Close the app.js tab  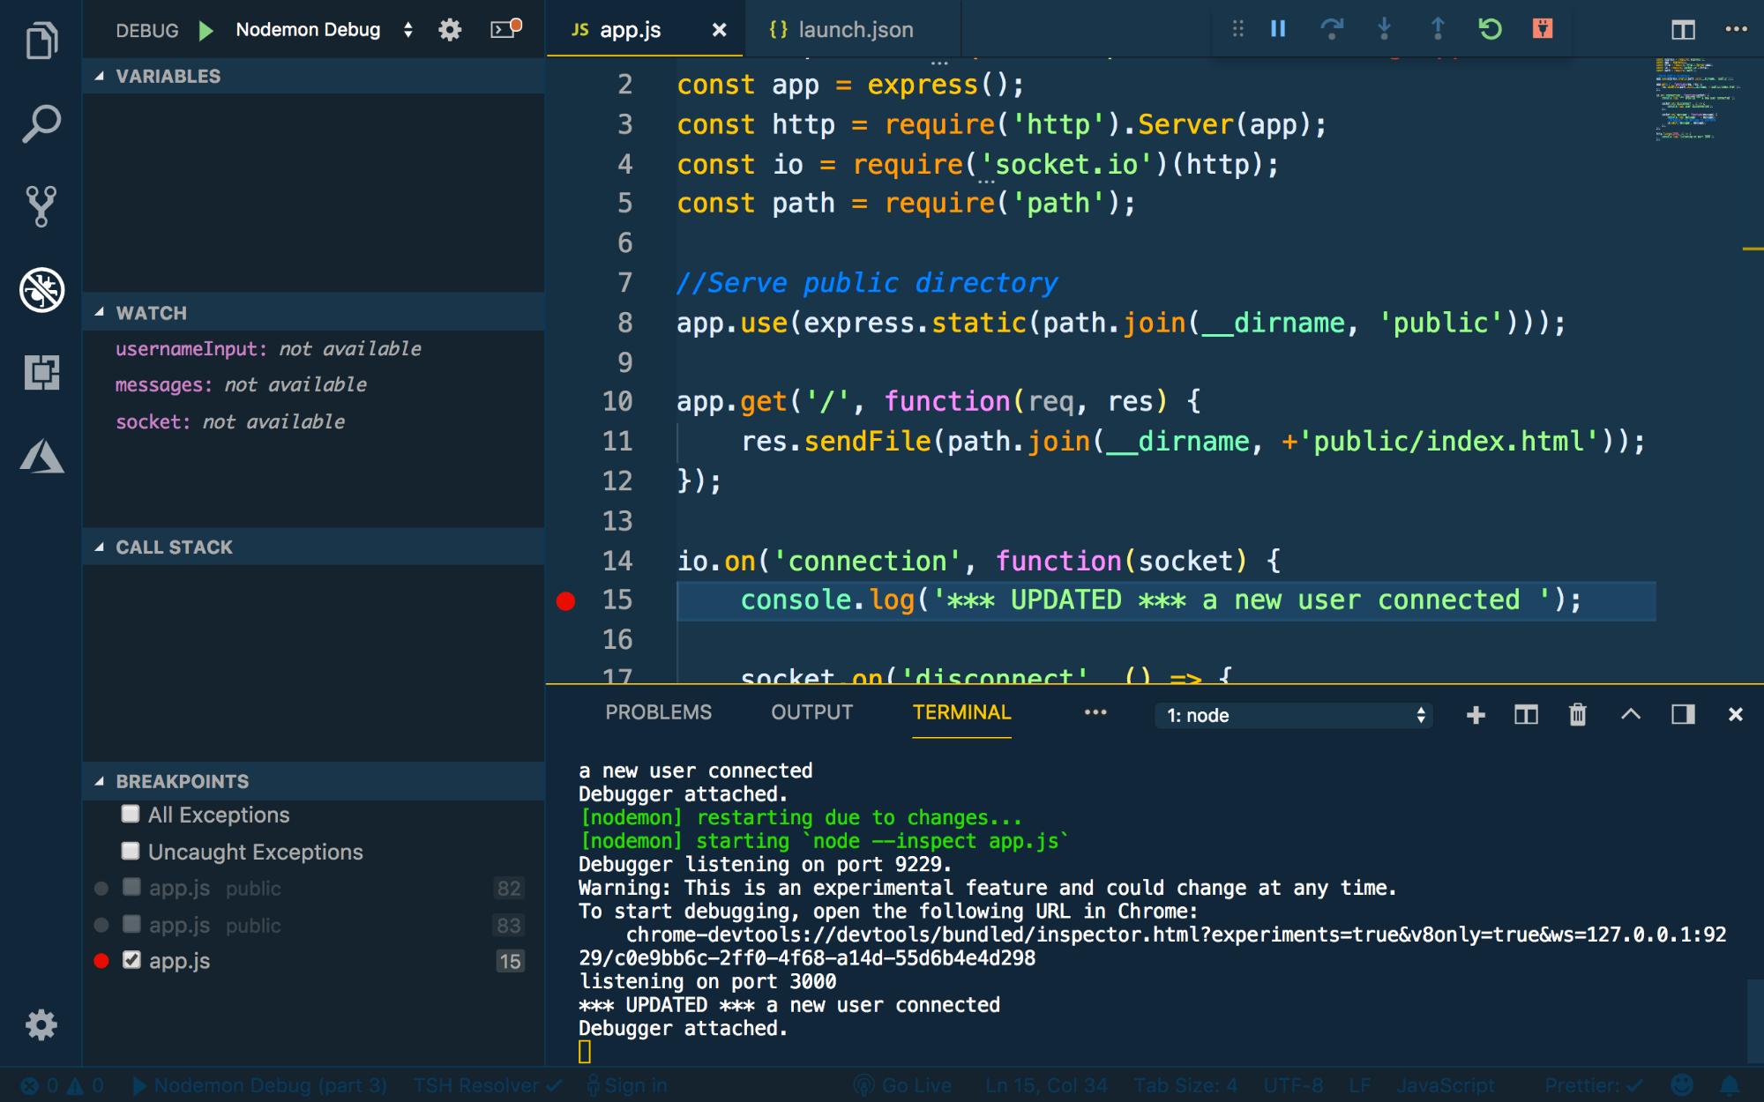[x=720, y=30]
